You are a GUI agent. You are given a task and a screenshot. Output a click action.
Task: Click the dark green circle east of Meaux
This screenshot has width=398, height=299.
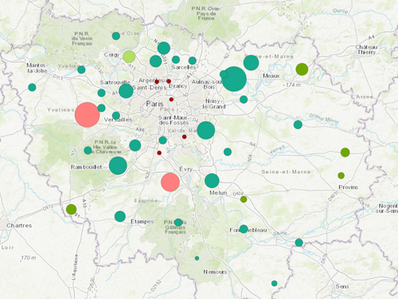[x=302, y=69]
